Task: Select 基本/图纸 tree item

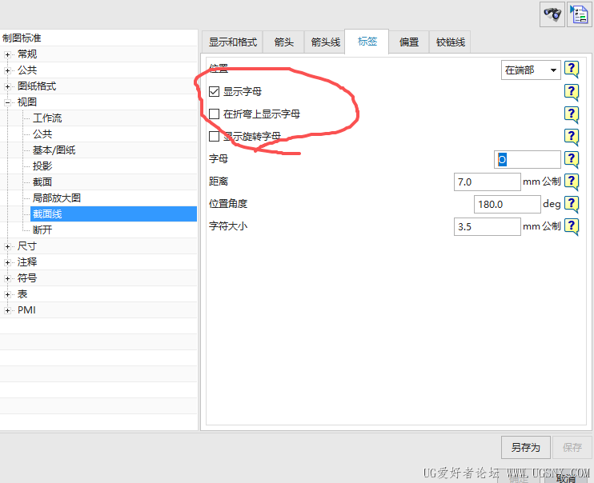Action: click(54, 150)
